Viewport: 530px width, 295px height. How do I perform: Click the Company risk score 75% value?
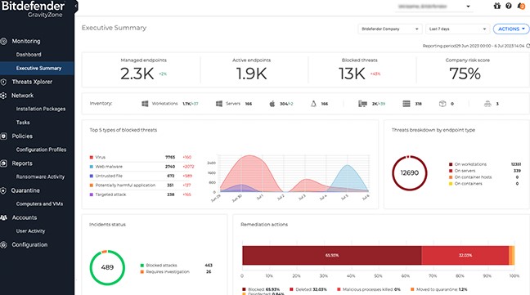pyautogui.click(x=465, y=74)
